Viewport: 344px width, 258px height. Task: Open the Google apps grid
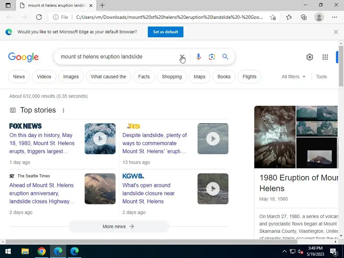[x=325, y=57]
